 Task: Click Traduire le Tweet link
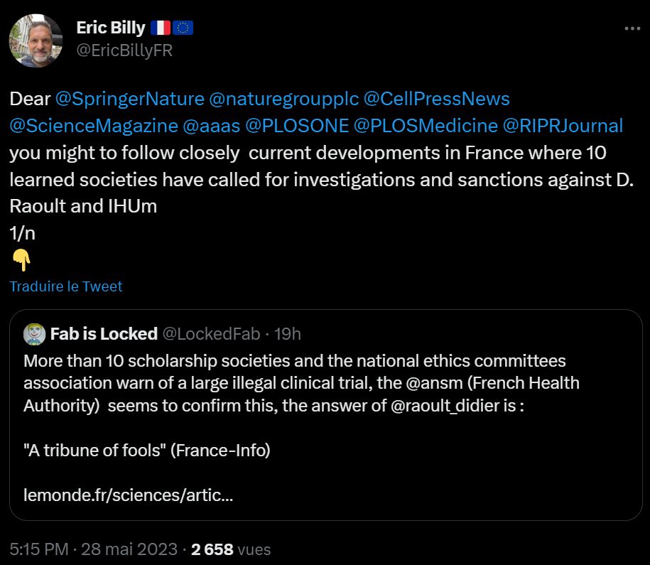pyautogui.click(x=66, y=286)
